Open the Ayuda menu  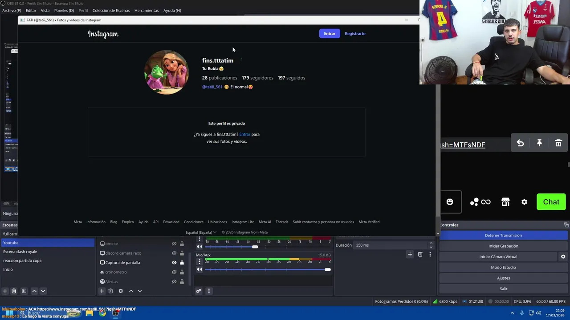point(172,10)
